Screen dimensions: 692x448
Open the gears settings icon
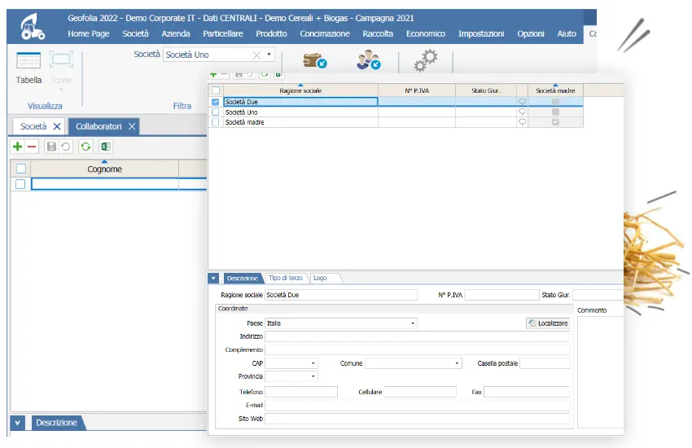point(426,60)
